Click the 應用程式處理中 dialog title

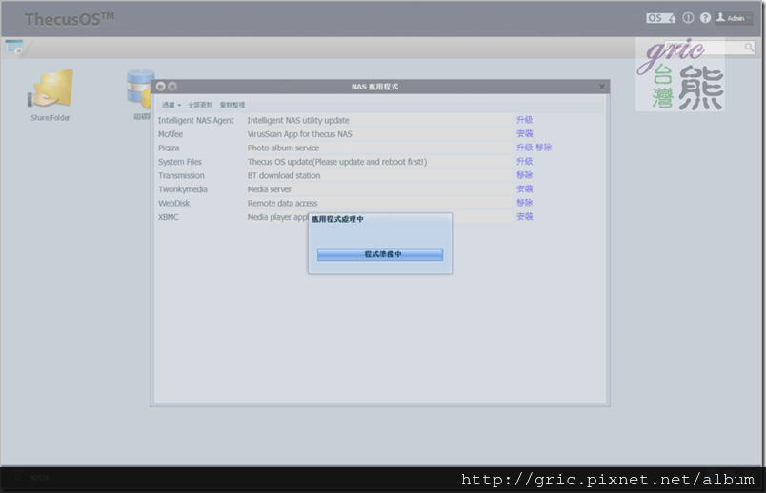coord(337,219)
